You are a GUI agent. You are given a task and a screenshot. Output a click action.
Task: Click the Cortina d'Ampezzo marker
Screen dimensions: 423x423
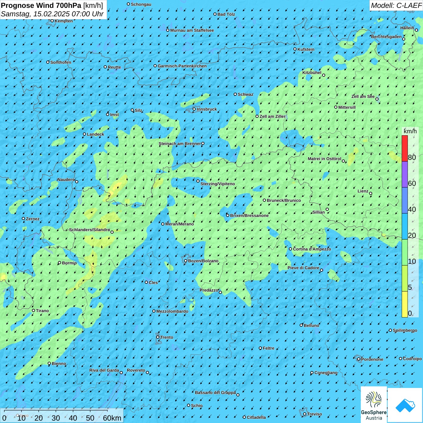coord(291,249)
